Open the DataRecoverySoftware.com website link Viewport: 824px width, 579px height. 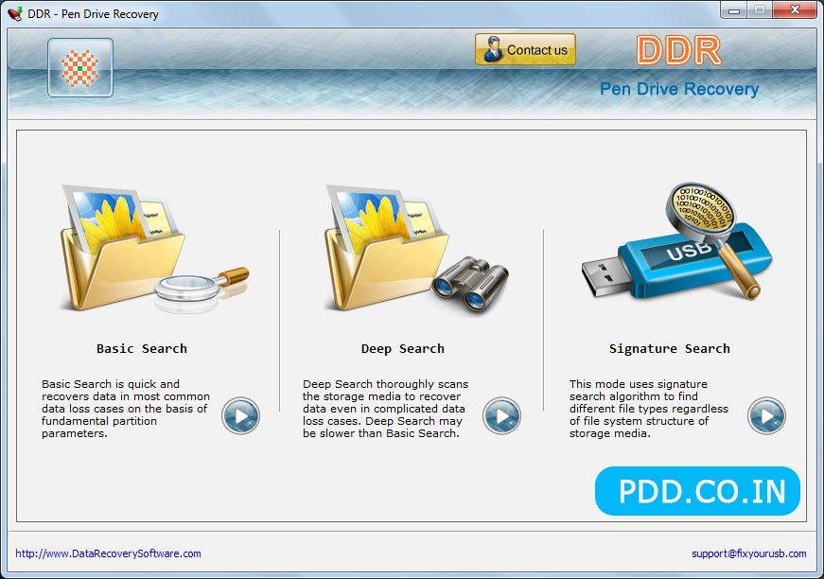pos(108,553)
